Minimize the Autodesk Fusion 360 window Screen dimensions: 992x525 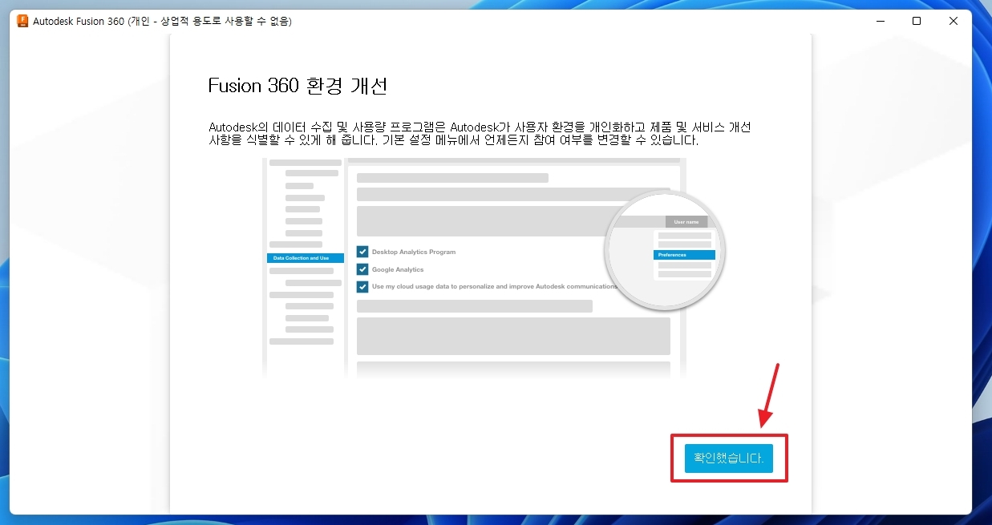pos(880,21)
